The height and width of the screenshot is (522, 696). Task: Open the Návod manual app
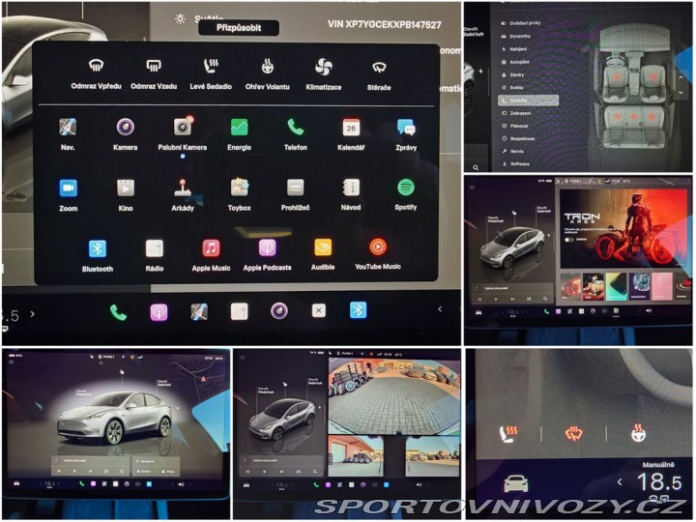click(x=351, y=188)
